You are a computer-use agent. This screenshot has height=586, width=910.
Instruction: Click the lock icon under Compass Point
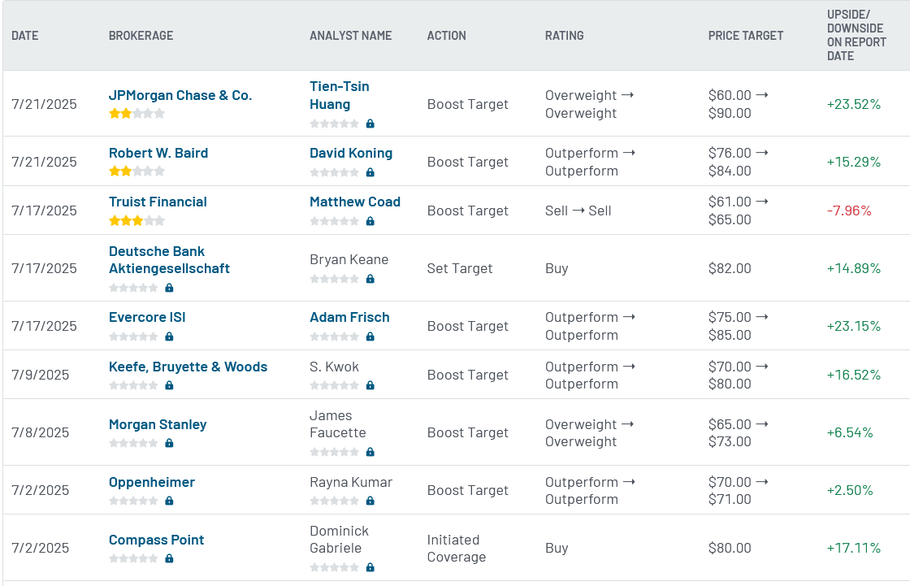tap(170, 558)
